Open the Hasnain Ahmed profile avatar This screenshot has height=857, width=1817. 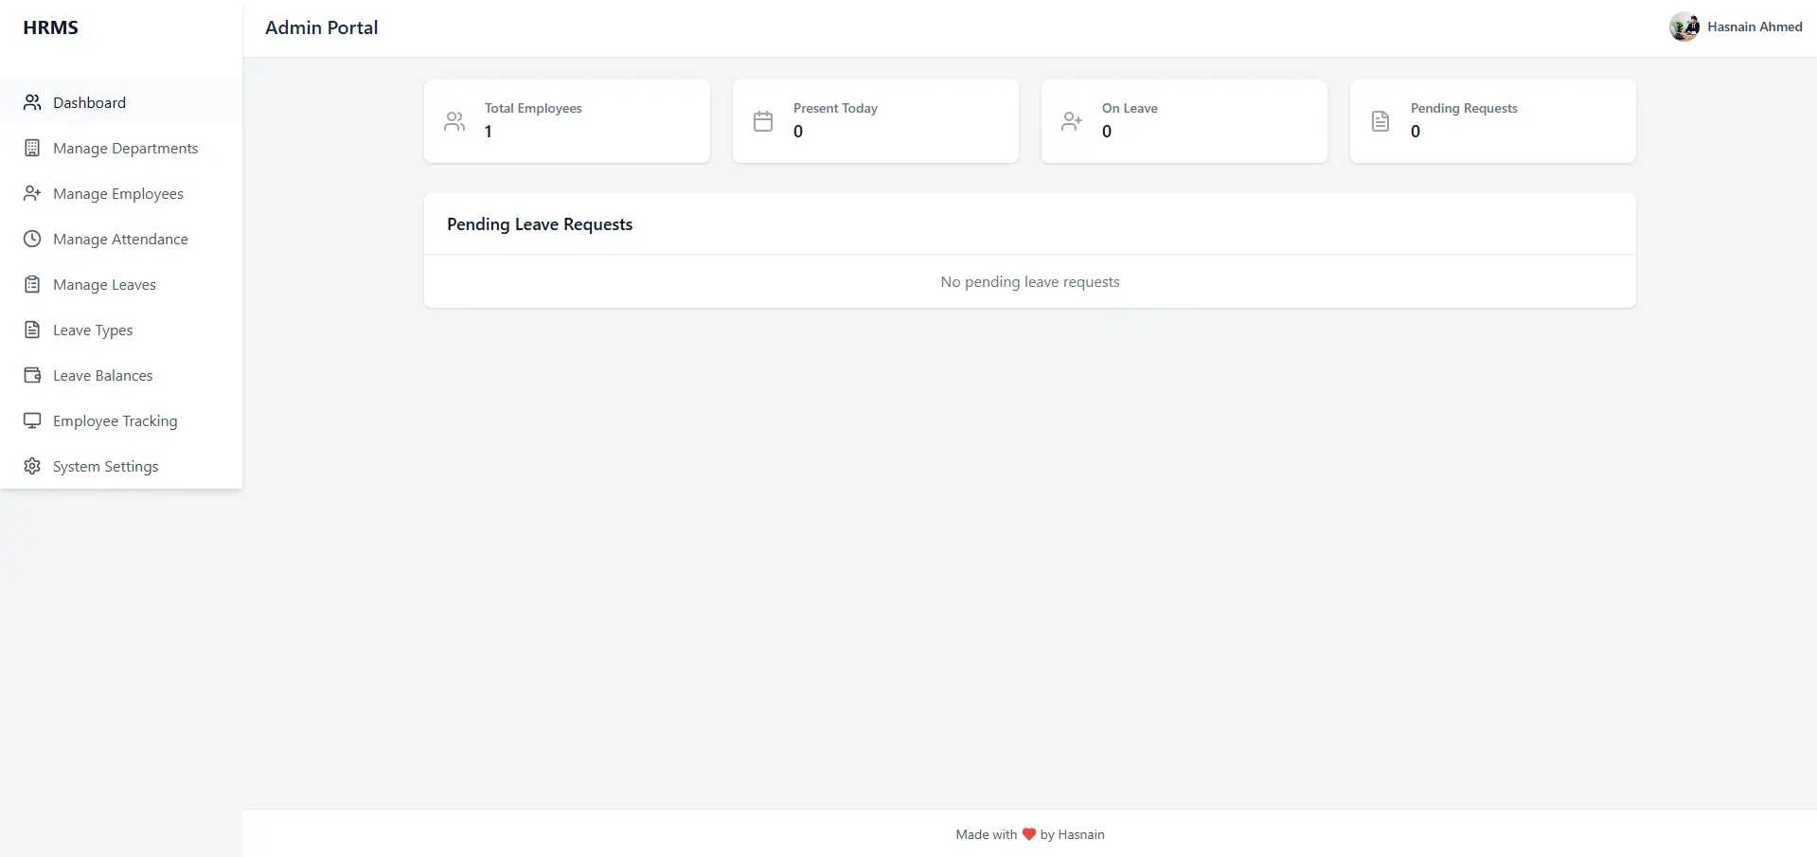tap(1685, 27)
